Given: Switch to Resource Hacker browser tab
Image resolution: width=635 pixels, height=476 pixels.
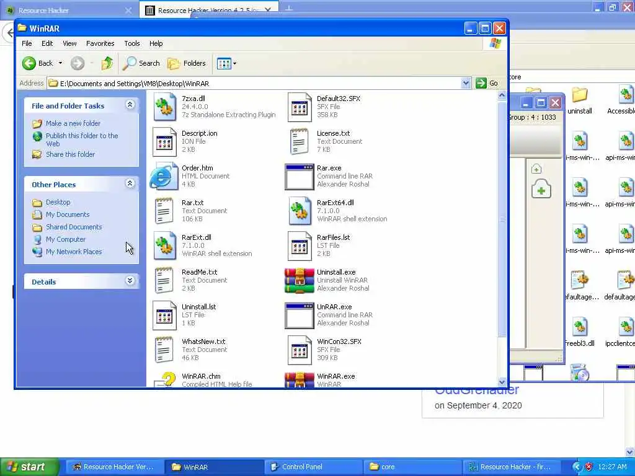Looking at the screenshot, I should tap(68, 10).
